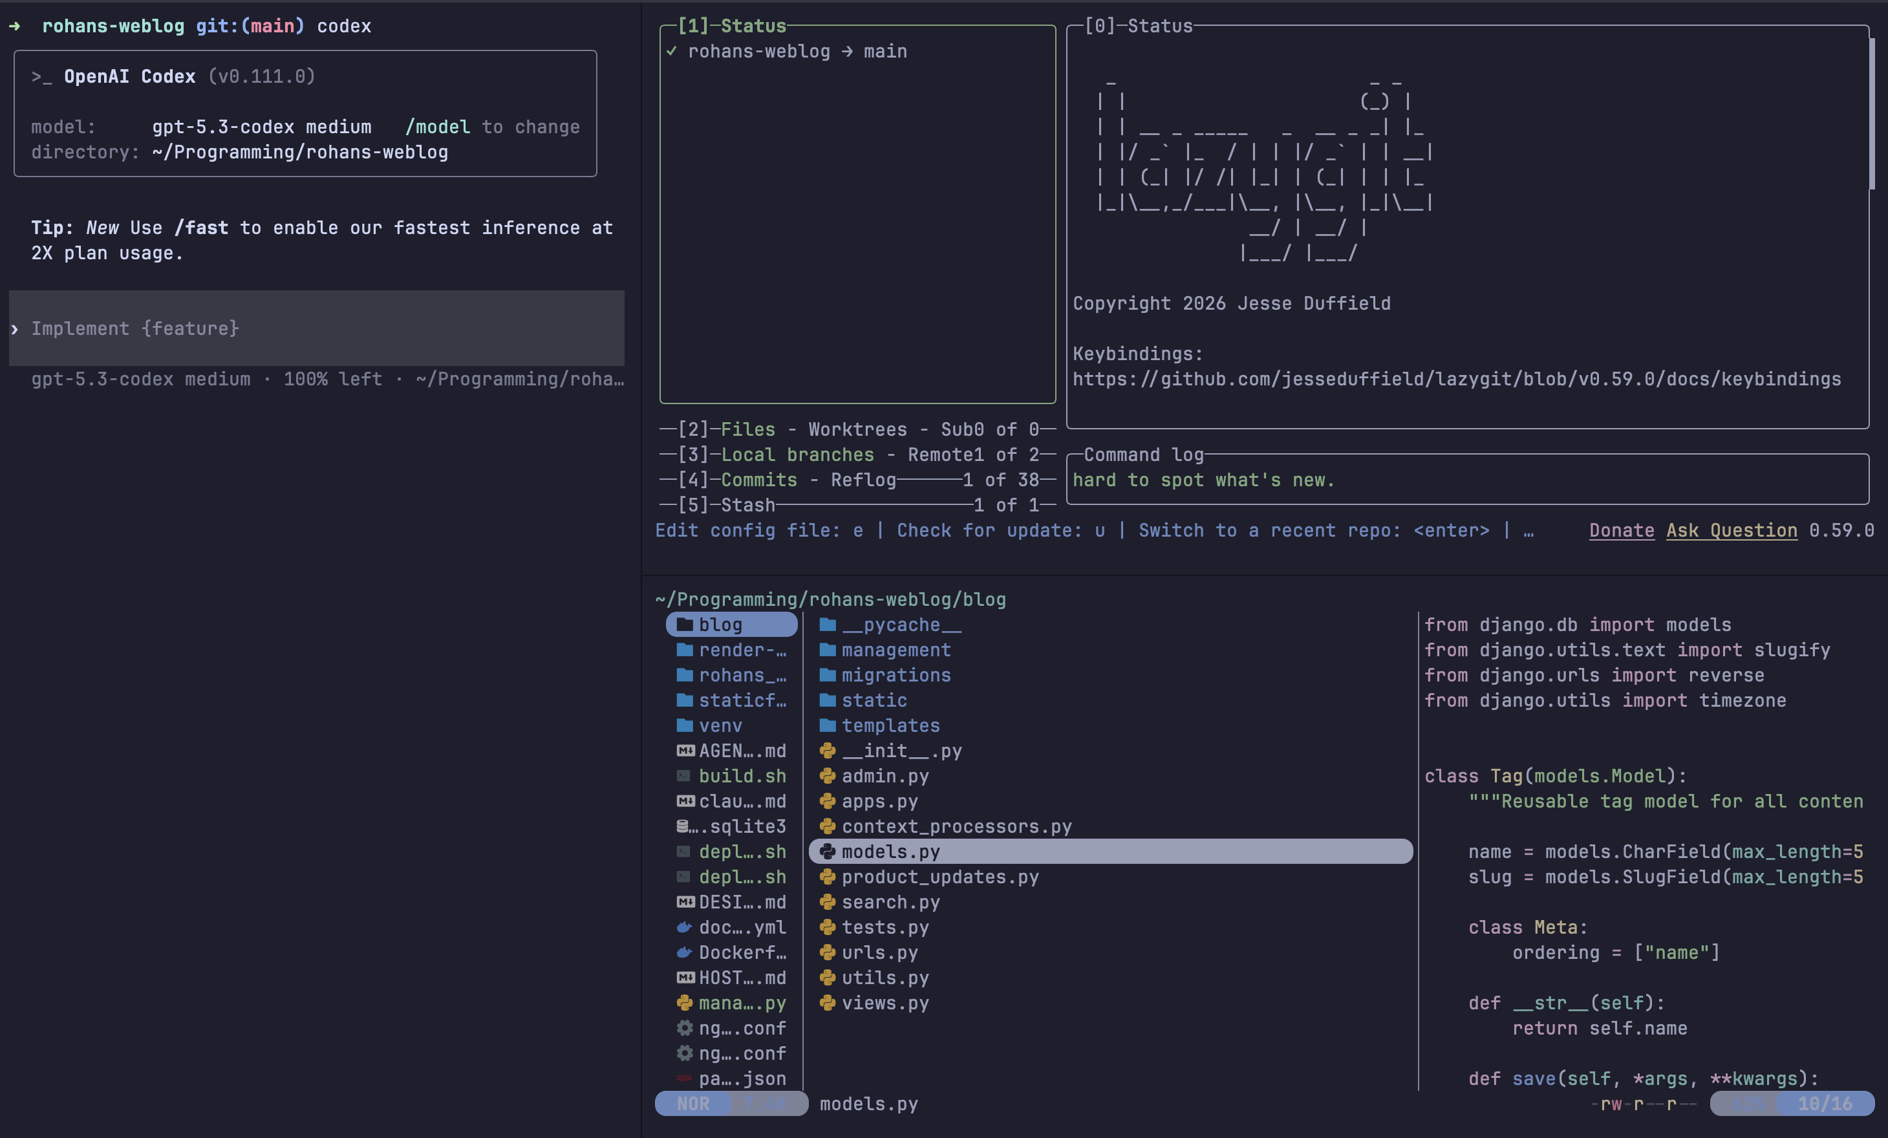The height and width of the screenshot is (1138, 1888).
Task: Expand the Files panel header
Action: 747,429
